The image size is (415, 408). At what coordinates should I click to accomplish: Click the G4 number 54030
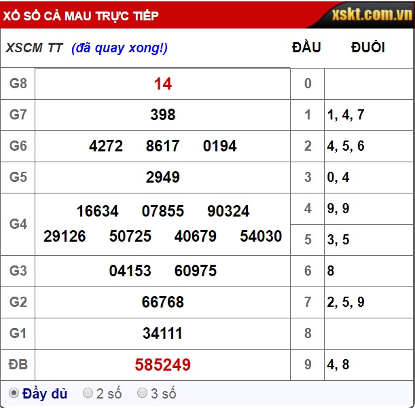click(261, 236)
